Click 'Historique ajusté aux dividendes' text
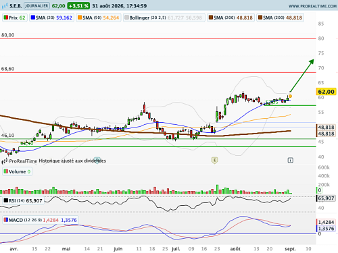338x253 pixels. tap(72, 161)
